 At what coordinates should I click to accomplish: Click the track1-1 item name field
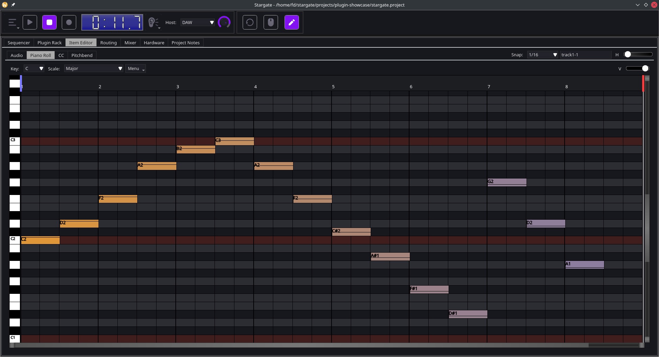[x=586, y=55]
